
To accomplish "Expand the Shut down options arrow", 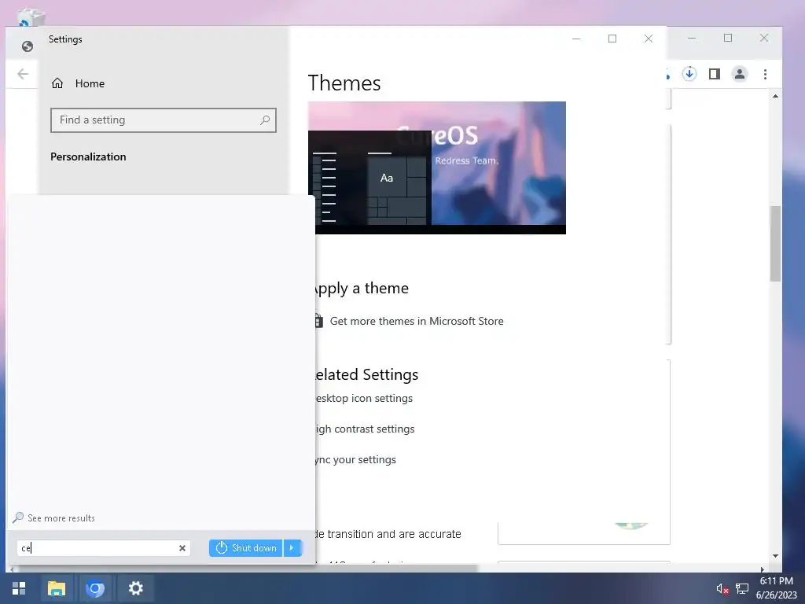I will 292,548.
